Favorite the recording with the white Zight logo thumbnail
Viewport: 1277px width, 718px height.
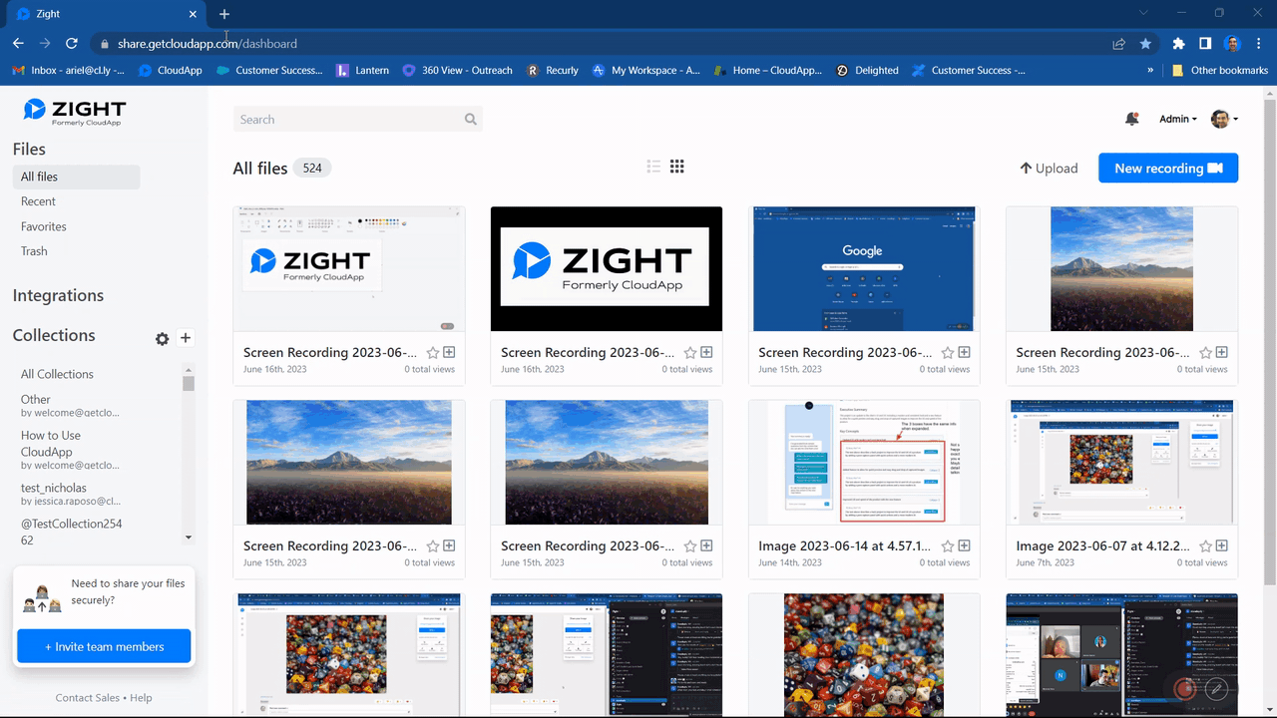[433, 352]
